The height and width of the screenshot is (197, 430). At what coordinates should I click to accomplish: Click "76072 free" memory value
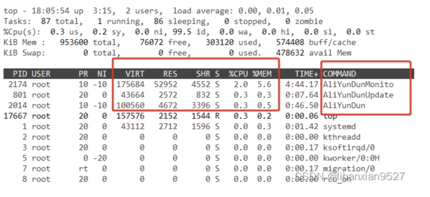coord(163,42)
